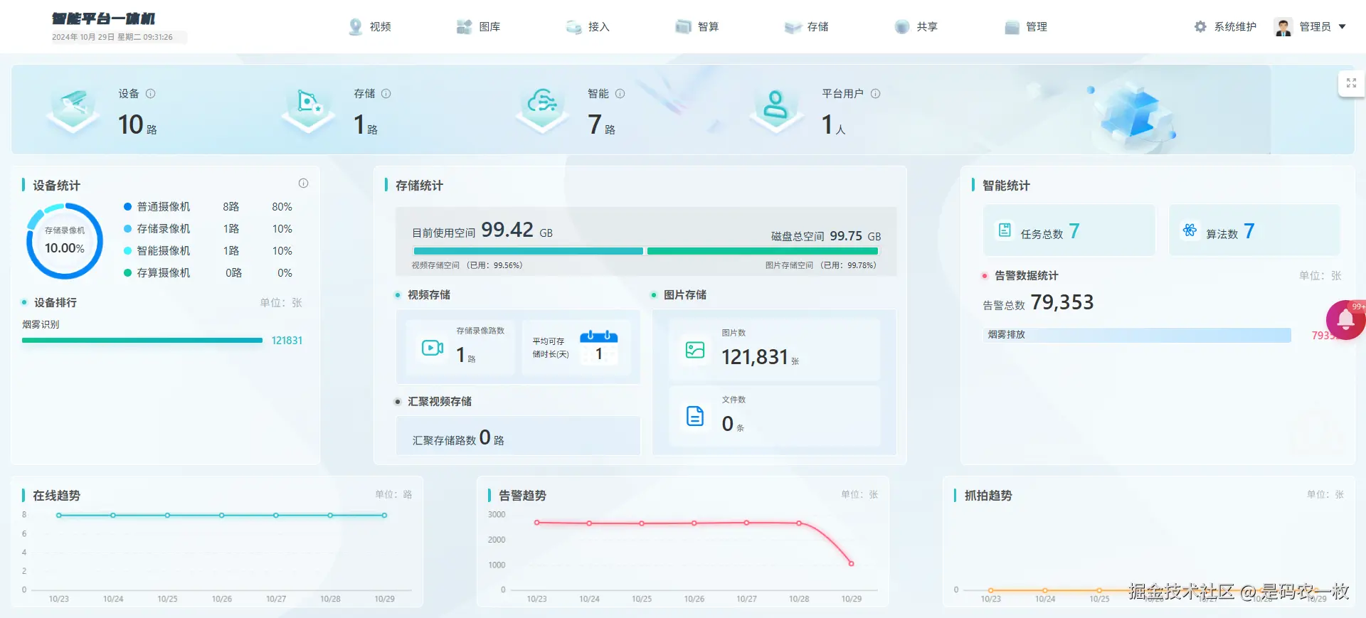This screenshot has height=618, width=1366.
Task: Click 10/23 point on 在线趋势 chart
Action: point(59,516)
